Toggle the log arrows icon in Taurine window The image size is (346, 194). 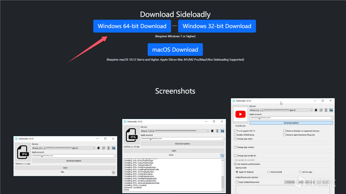[114, 172]
